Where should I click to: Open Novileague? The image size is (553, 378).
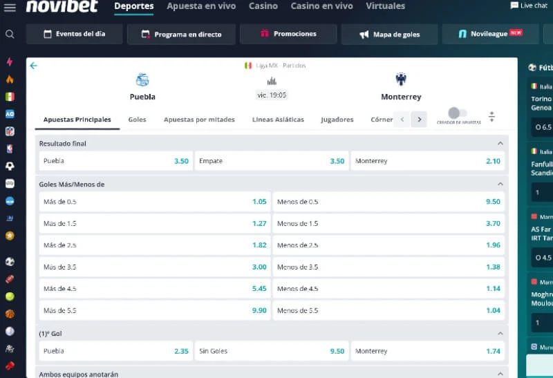490,34
